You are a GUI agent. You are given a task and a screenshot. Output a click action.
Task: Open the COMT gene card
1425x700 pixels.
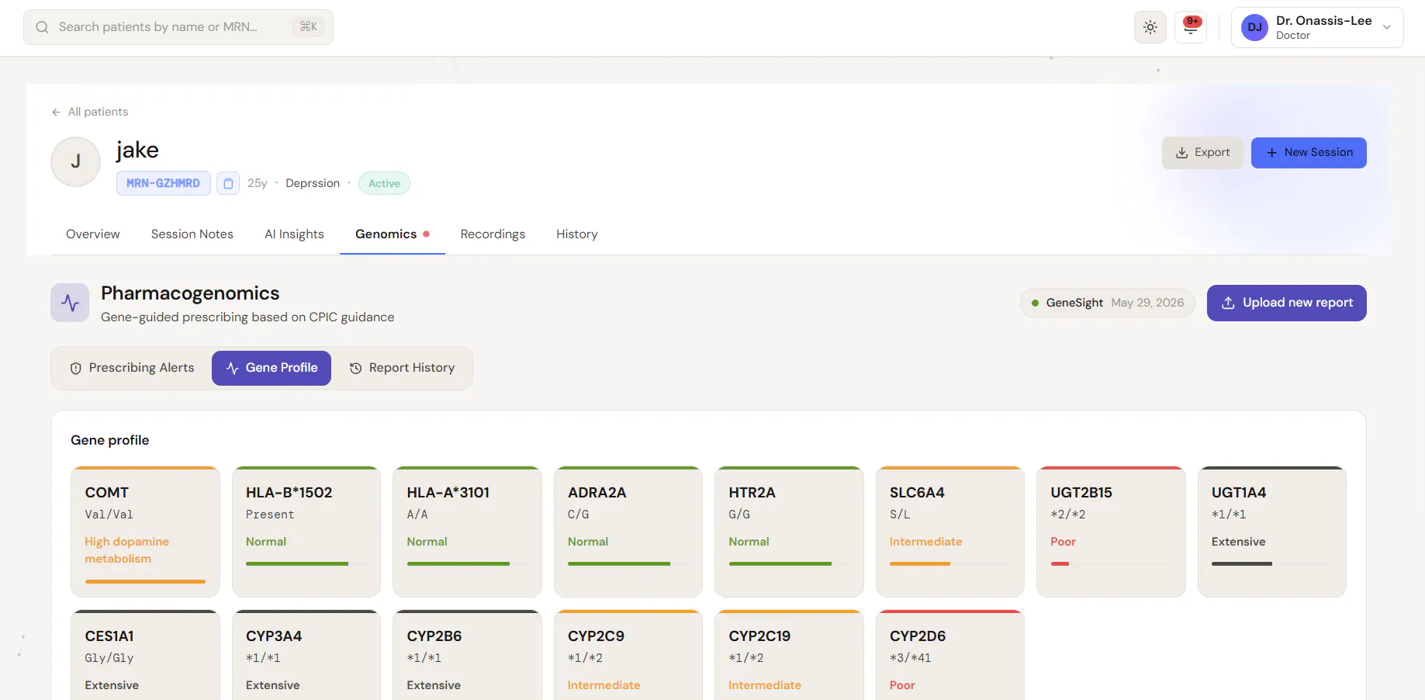click(145, 532)
